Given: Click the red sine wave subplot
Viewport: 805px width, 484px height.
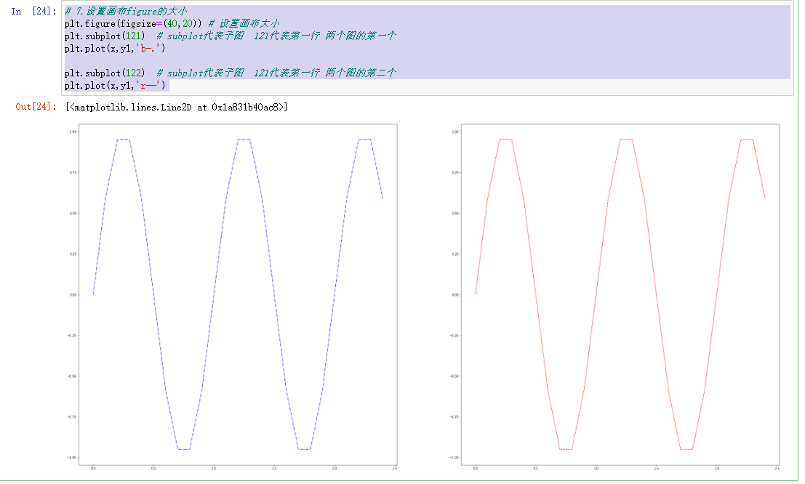Looking at the screenshot, I should [x=620, y=294].
